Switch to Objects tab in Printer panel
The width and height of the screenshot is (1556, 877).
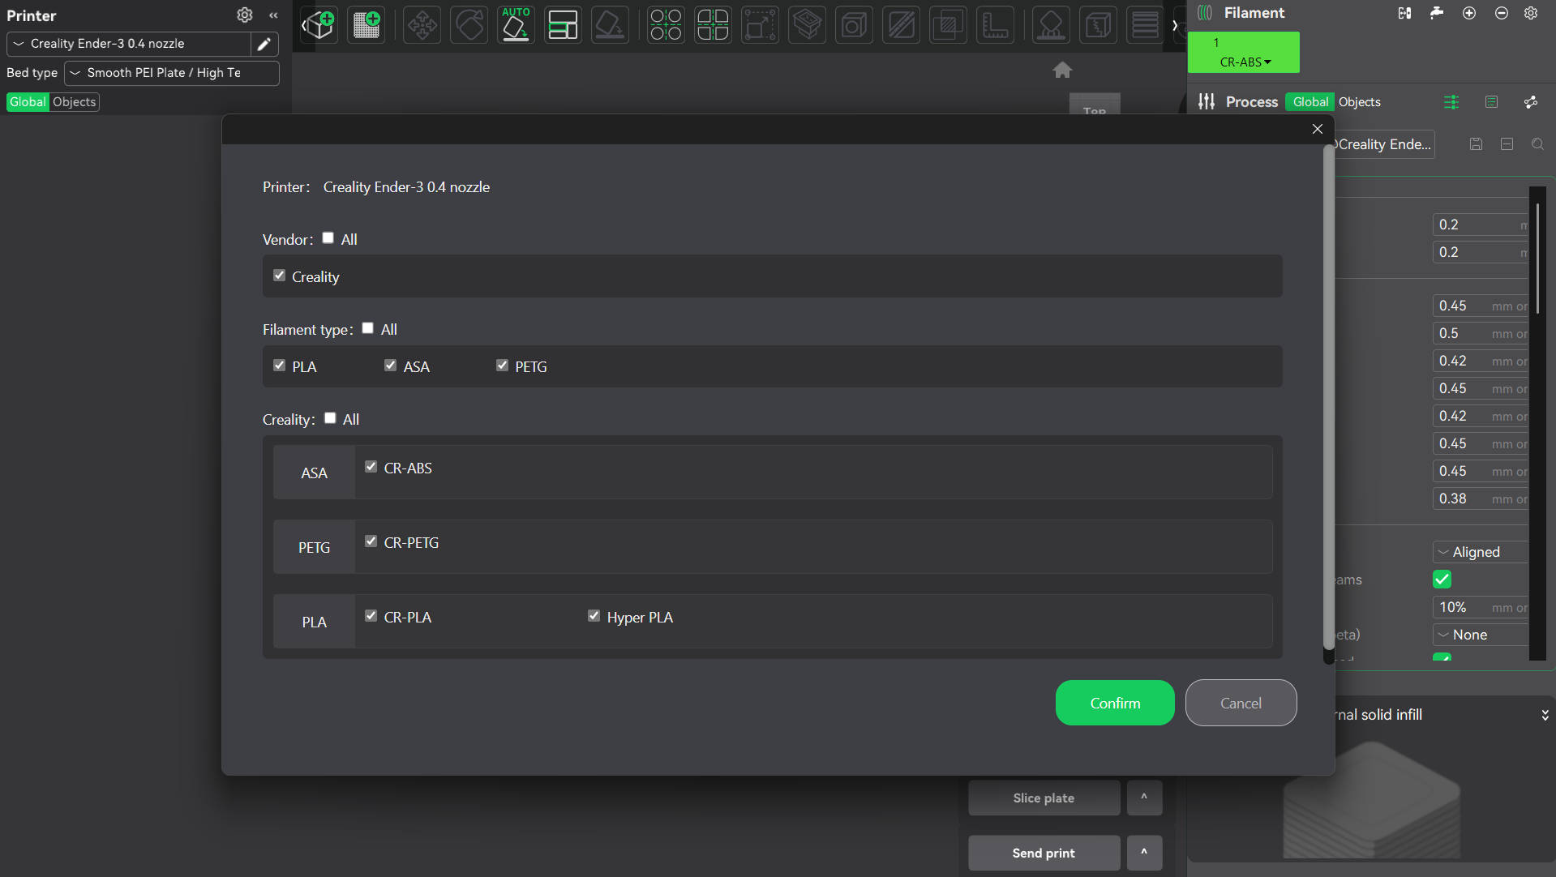tap(75, 102)
